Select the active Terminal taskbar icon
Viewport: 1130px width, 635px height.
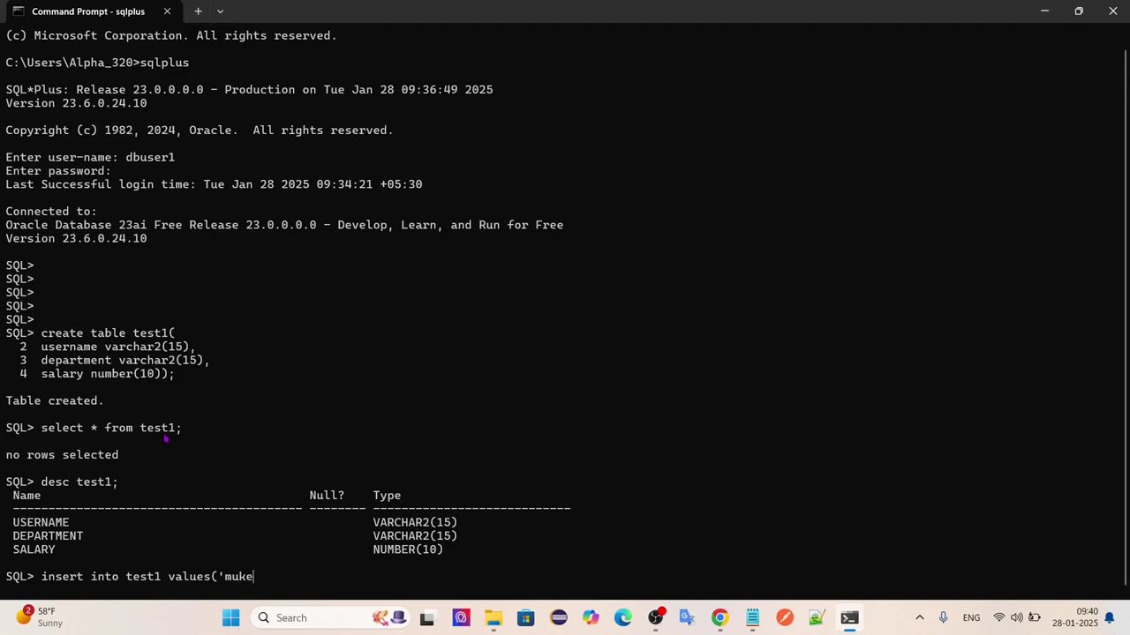(x=849, y=617)
